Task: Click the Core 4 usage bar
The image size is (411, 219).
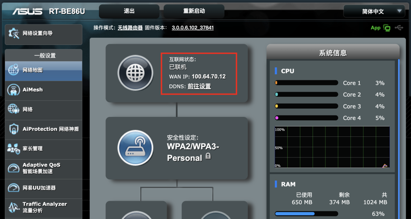Action: pos(306,118)
